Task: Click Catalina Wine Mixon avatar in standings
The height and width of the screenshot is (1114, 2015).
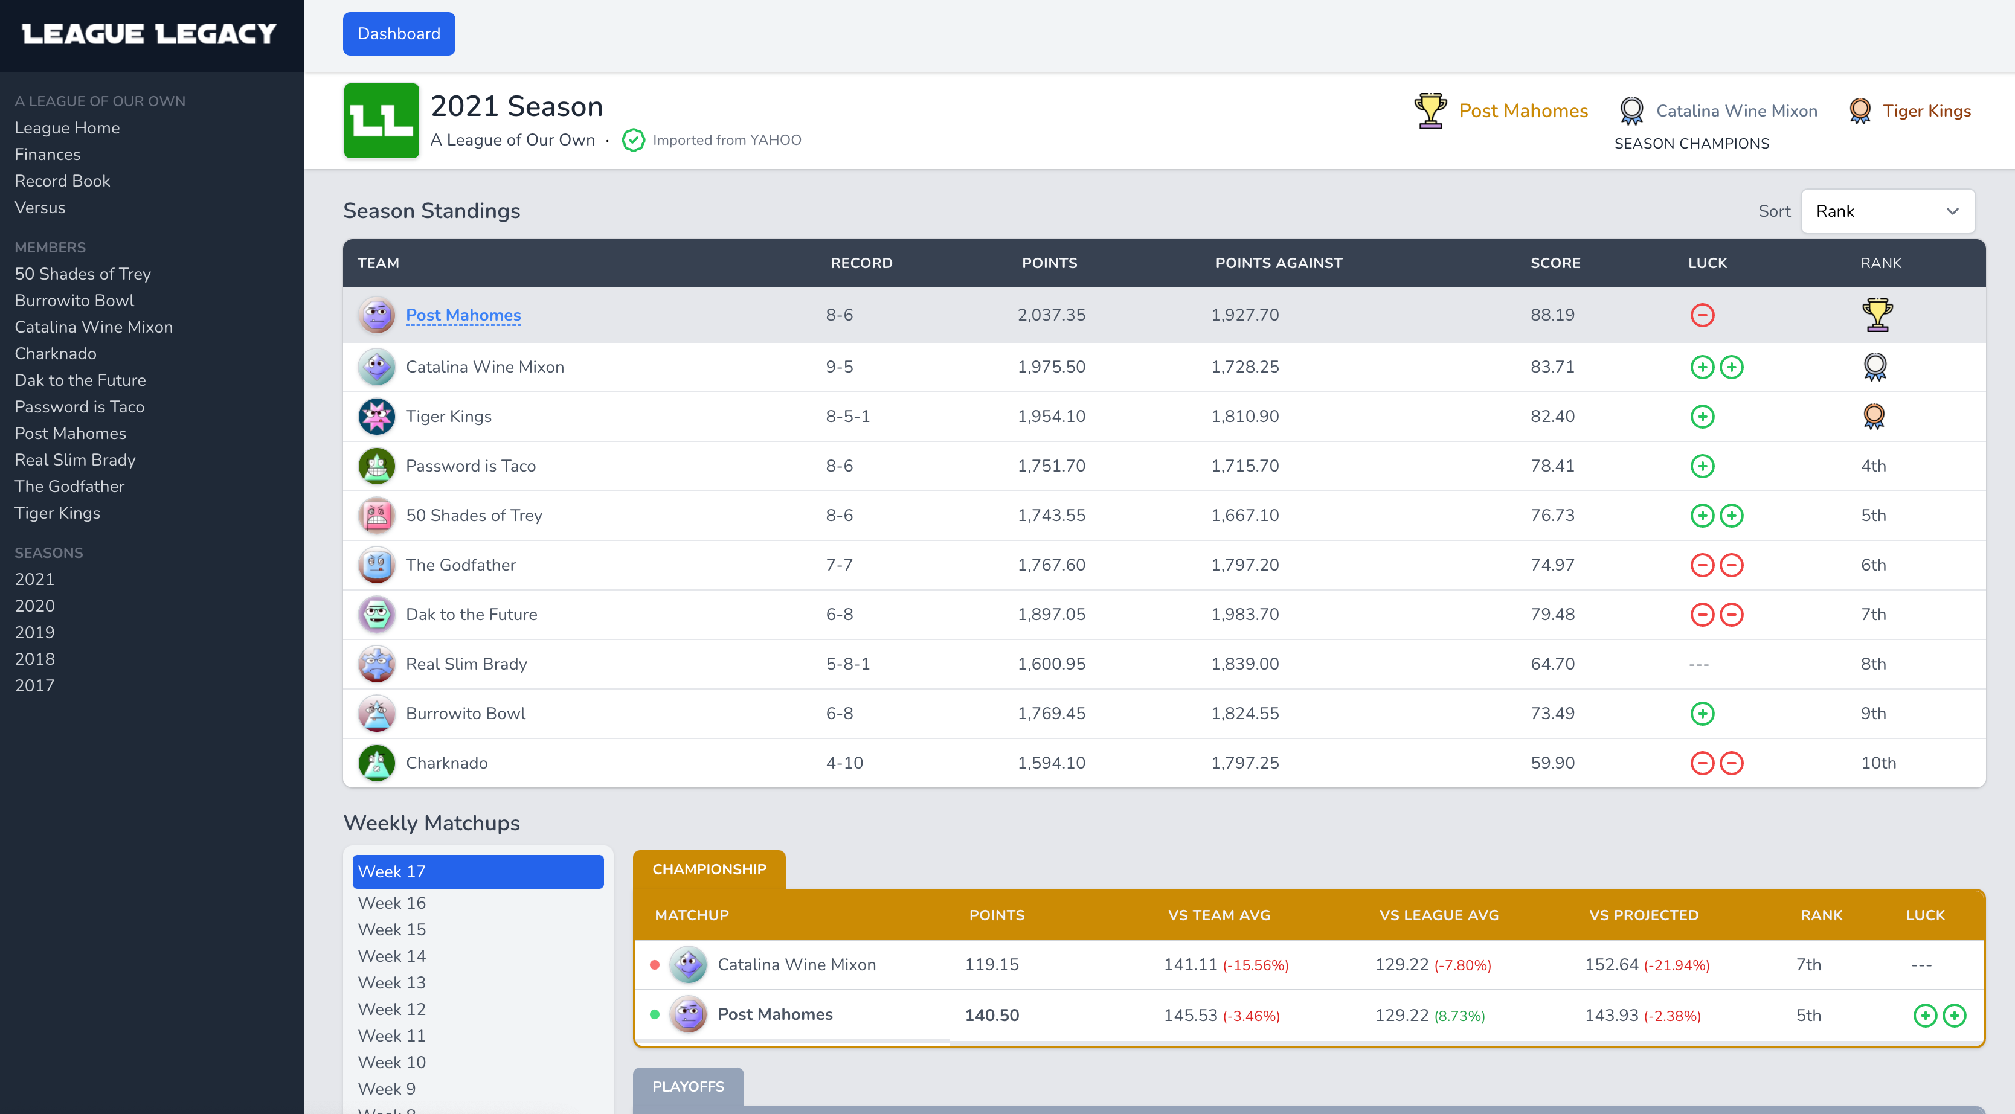Action: click(x=377, y=367)
